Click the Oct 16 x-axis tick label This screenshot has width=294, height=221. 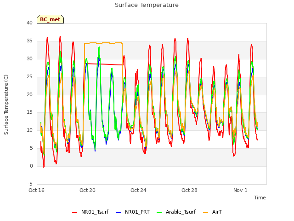(x=36, y=190)
